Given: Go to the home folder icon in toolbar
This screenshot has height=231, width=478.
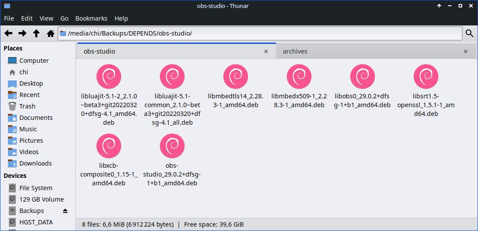Looking at the screenshot, I should 51,33.
